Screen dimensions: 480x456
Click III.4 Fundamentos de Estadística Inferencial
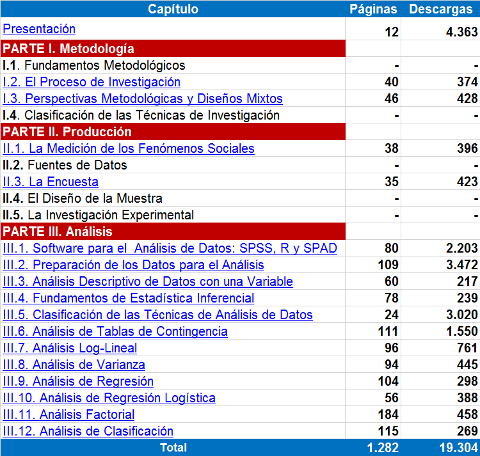click(129, 298)
